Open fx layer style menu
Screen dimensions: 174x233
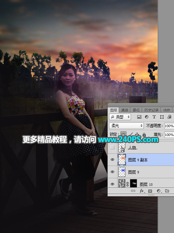(x=142, y=191)
